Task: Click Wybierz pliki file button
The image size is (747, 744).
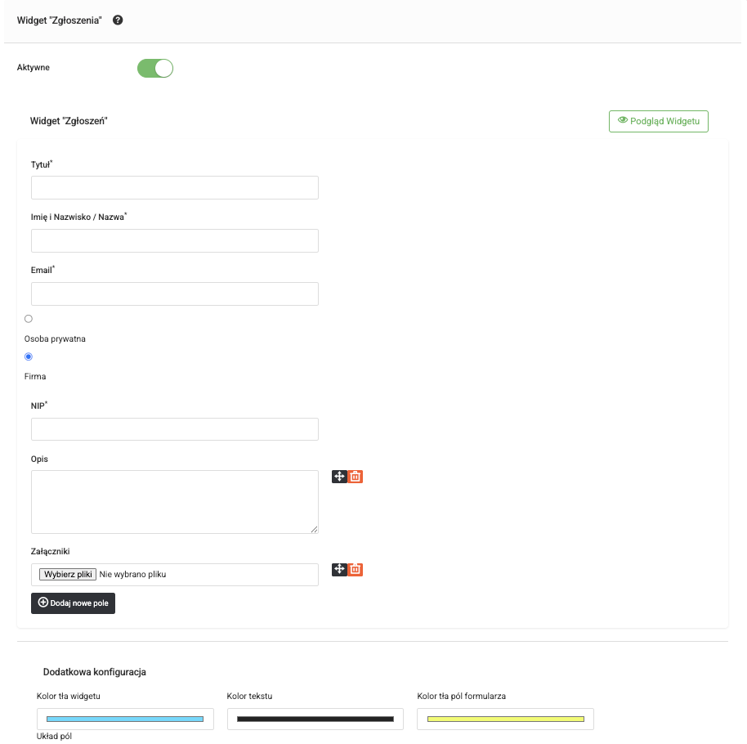Action: pos(68,575)
